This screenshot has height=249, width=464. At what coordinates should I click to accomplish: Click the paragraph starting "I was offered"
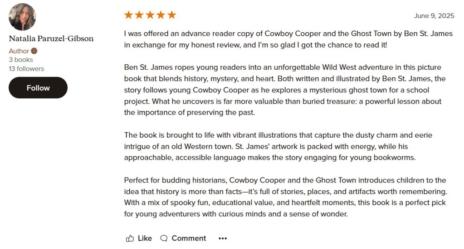(288, 39)
